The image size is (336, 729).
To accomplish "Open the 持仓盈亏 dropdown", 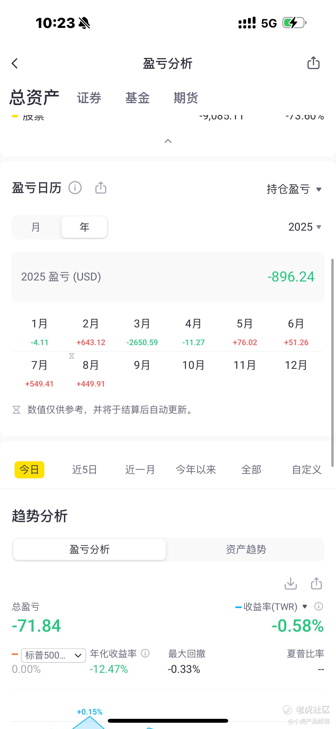I will coord(294,189).
